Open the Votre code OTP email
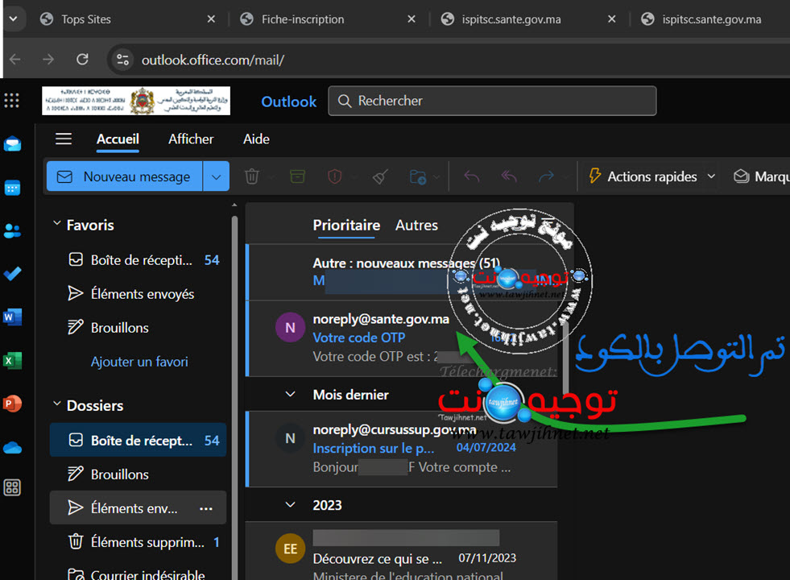 click(402, 338)
